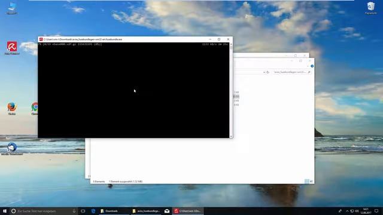Viewport: 383px width, 215px height.
Task: Open the Mozilla Thunderbird desktop shortcut
Action: point(12,149)
